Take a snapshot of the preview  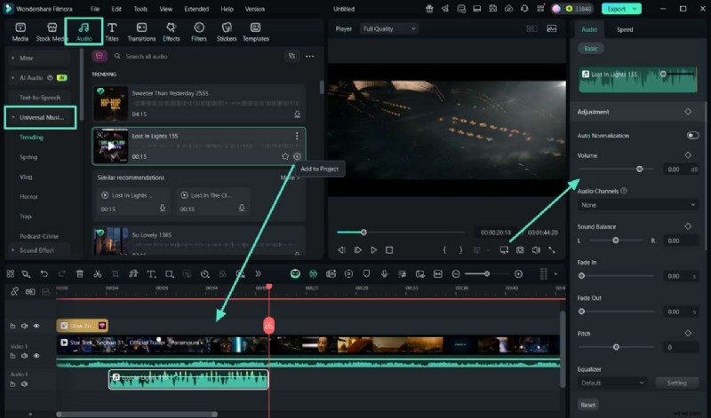(x=520, y=250)
